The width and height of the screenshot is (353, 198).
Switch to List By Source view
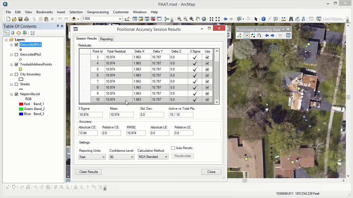pos(13,33)
